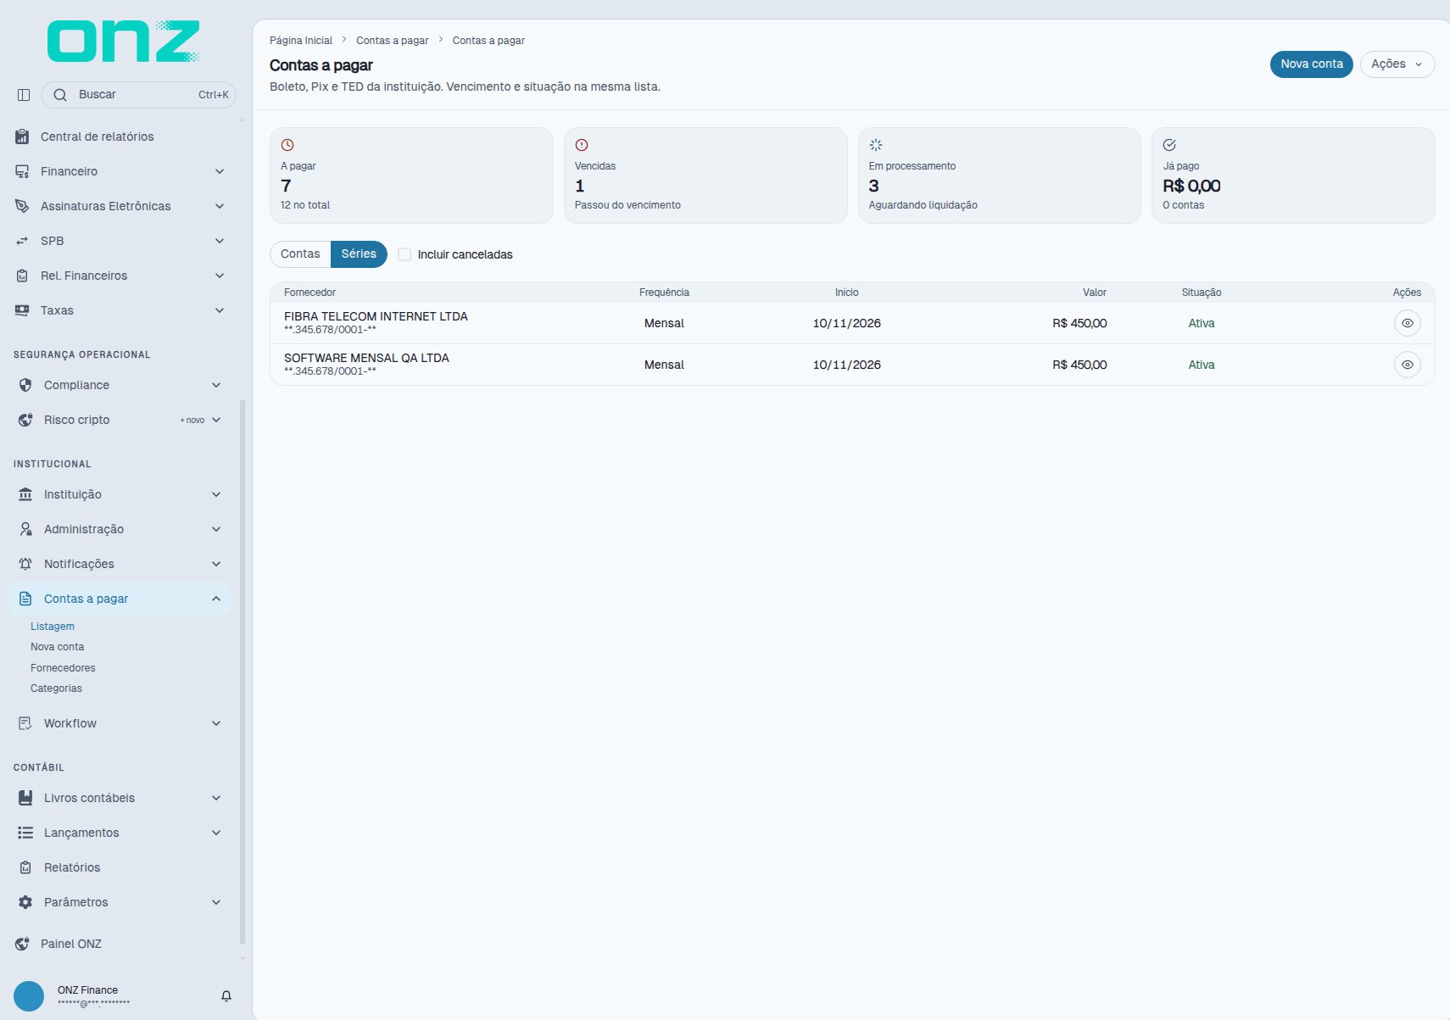Switch to the Contas tab
The height and width of the screenshot is (1020, 1450).
point(300,254)
